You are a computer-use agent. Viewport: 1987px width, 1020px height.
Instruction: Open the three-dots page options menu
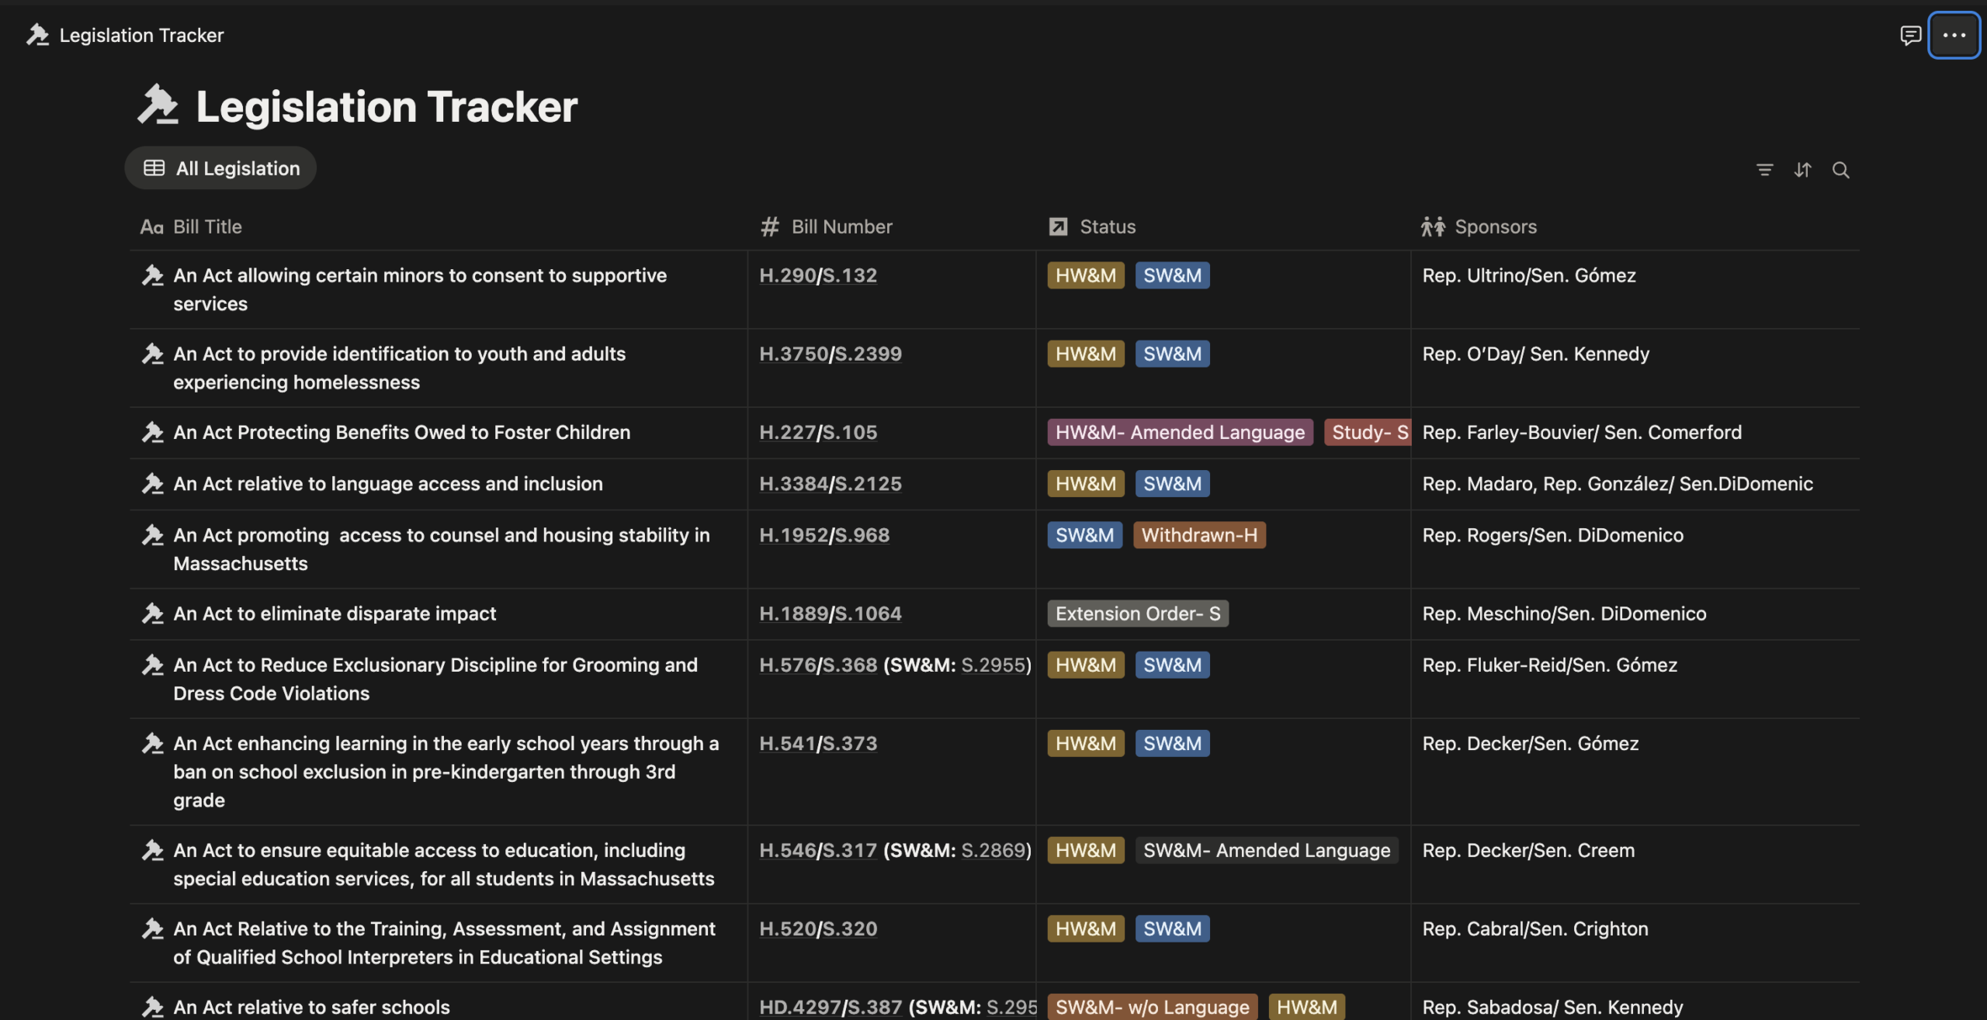[1953, 35]
